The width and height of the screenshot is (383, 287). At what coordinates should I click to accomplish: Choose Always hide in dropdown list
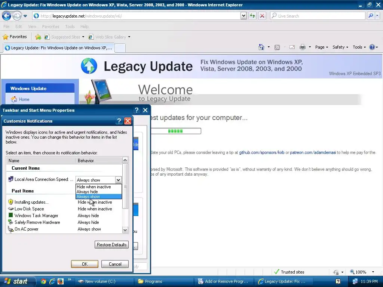tap(98, 192)
